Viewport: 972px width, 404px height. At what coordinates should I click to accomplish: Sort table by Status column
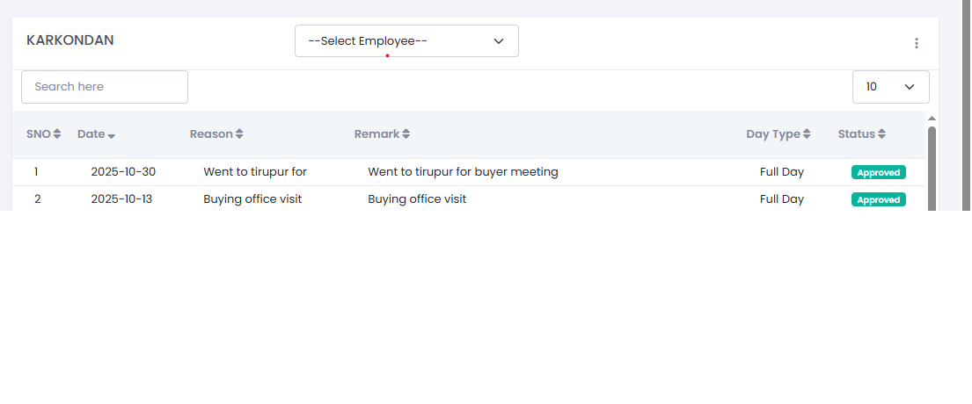tap(861, 134)
